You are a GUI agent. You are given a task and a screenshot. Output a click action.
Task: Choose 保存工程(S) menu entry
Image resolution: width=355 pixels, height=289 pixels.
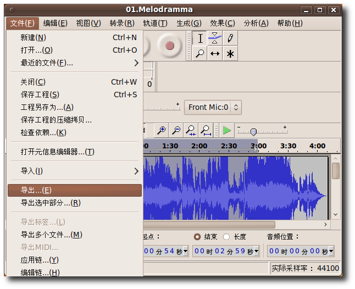tap(75, 95)
